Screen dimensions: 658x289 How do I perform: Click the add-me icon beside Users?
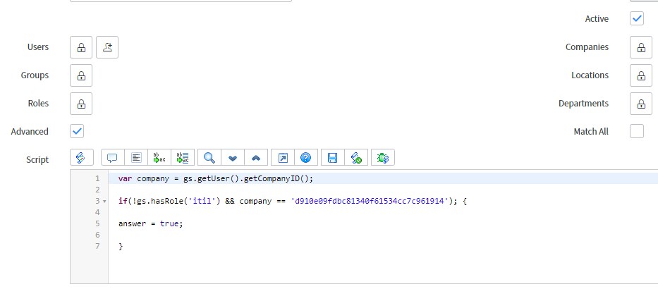coord(107,47)
